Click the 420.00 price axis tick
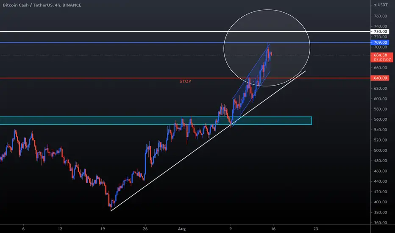 click(x=381, y=191)
